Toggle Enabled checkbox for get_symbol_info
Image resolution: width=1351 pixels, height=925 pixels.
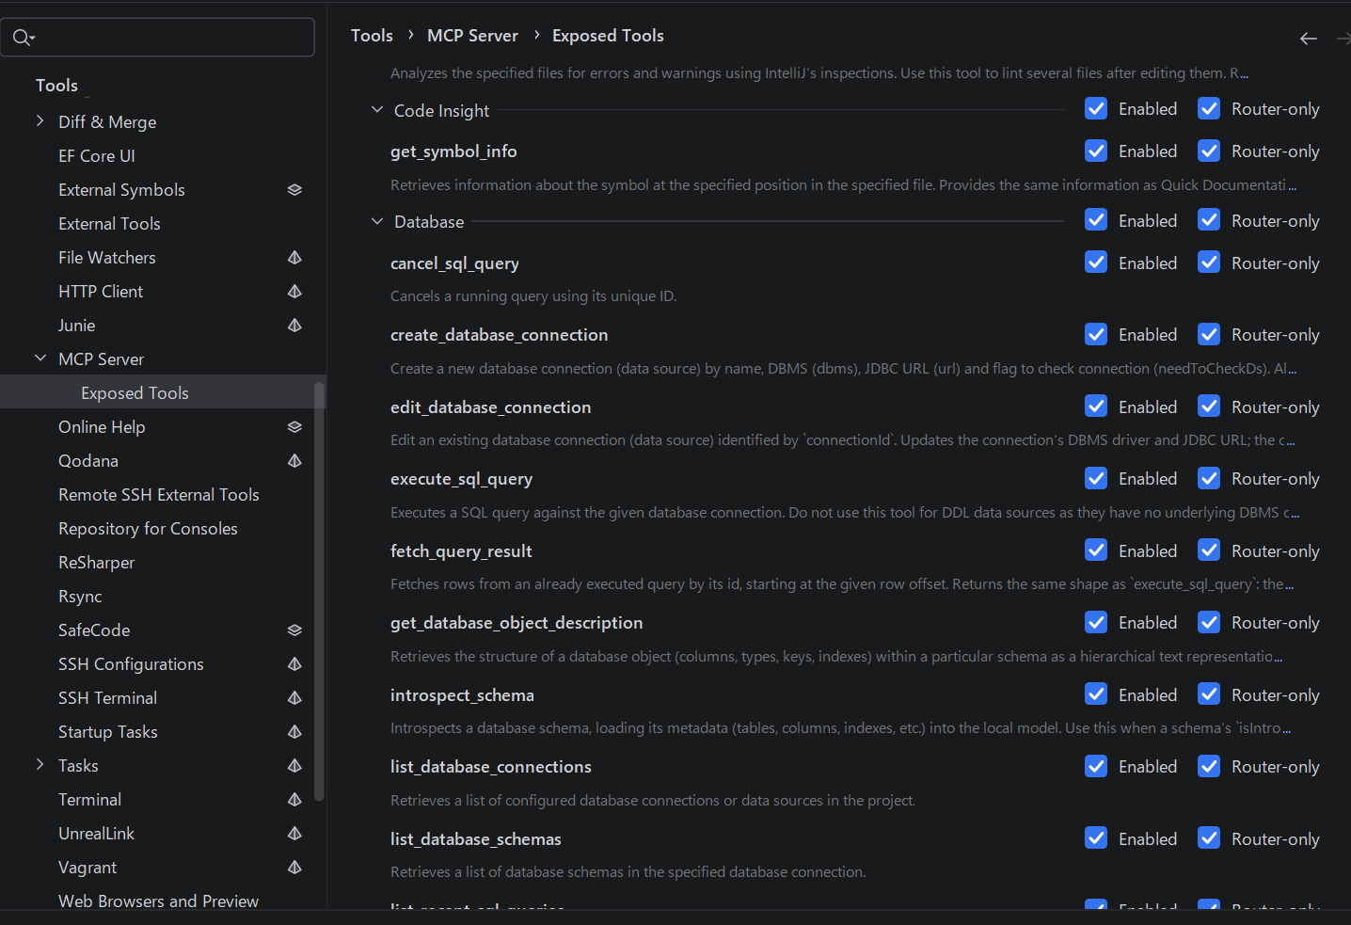(1096, 152)
